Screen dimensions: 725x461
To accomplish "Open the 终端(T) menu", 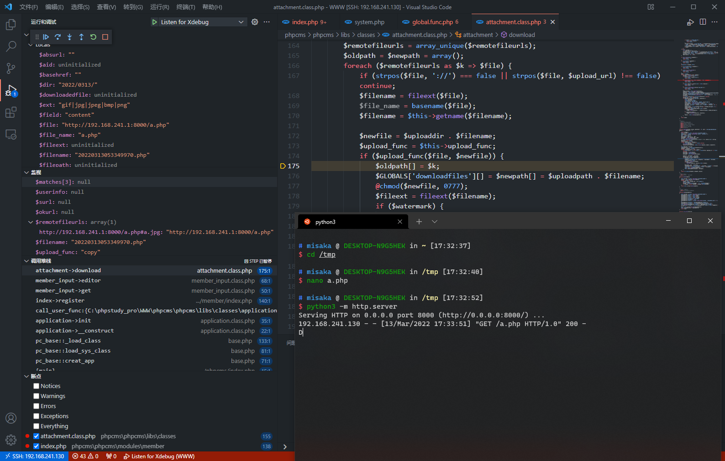I will tap(186, 7).
